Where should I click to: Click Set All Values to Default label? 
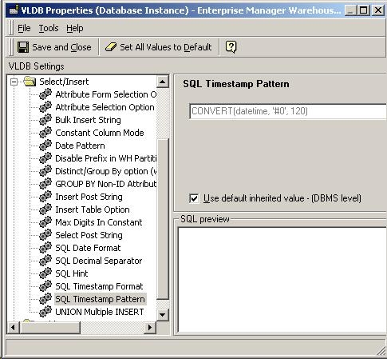click(x=166, y=47)
